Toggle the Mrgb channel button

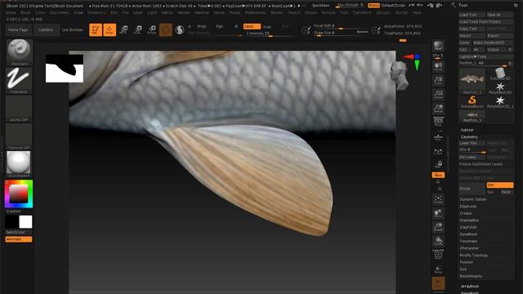pos(202,26)
